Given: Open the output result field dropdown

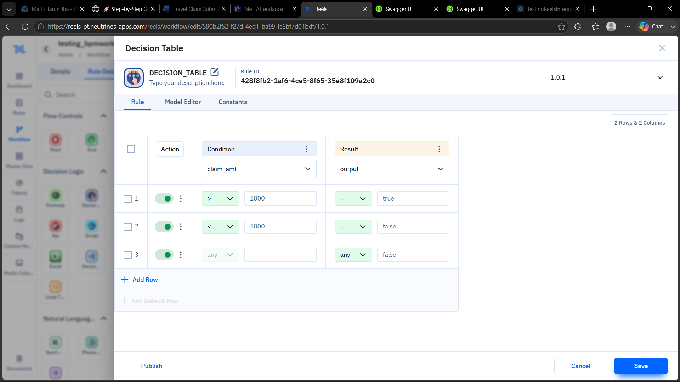Looking at the screenshot, I should click(392, 169).
